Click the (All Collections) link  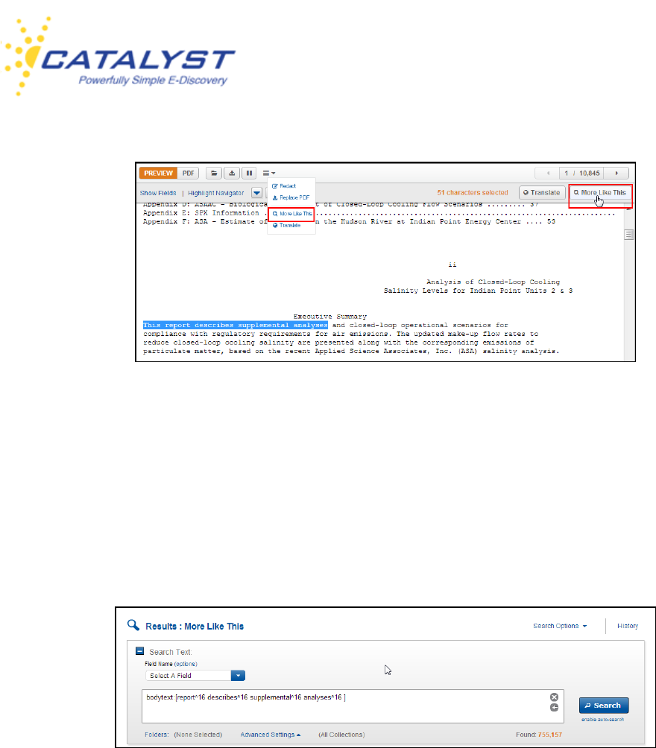click(x=341, y=735)
